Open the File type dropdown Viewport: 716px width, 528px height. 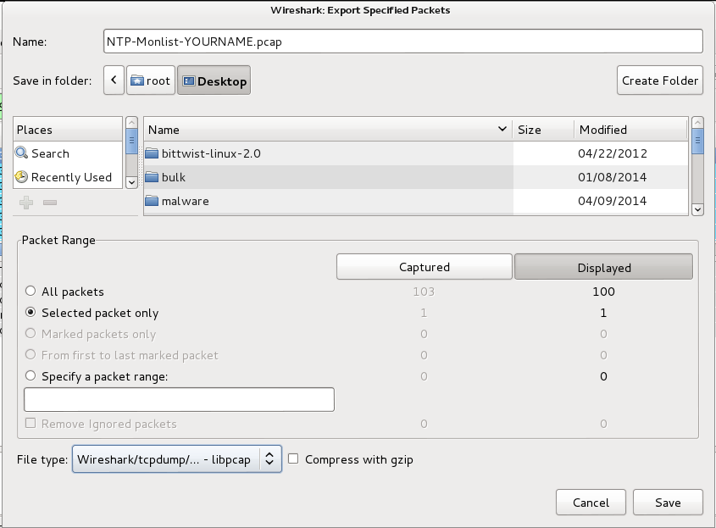pyautogui.click(x=177, y=459)
